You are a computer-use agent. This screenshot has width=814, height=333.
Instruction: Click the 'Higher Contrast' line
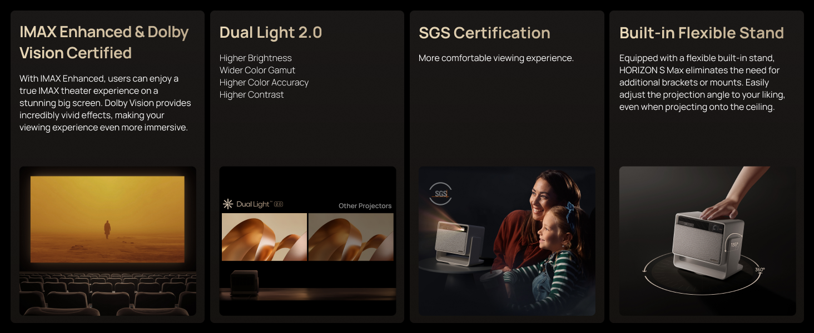(252, 94)
